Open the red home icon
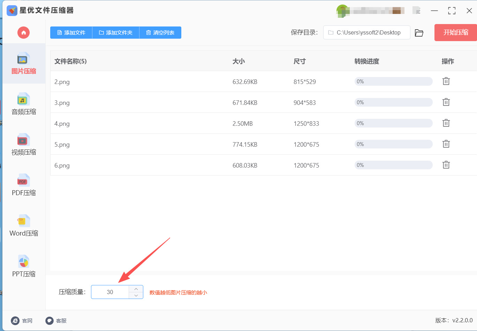Image resolution: width=477 pixels, height=331 pixels. coord(24,33)
